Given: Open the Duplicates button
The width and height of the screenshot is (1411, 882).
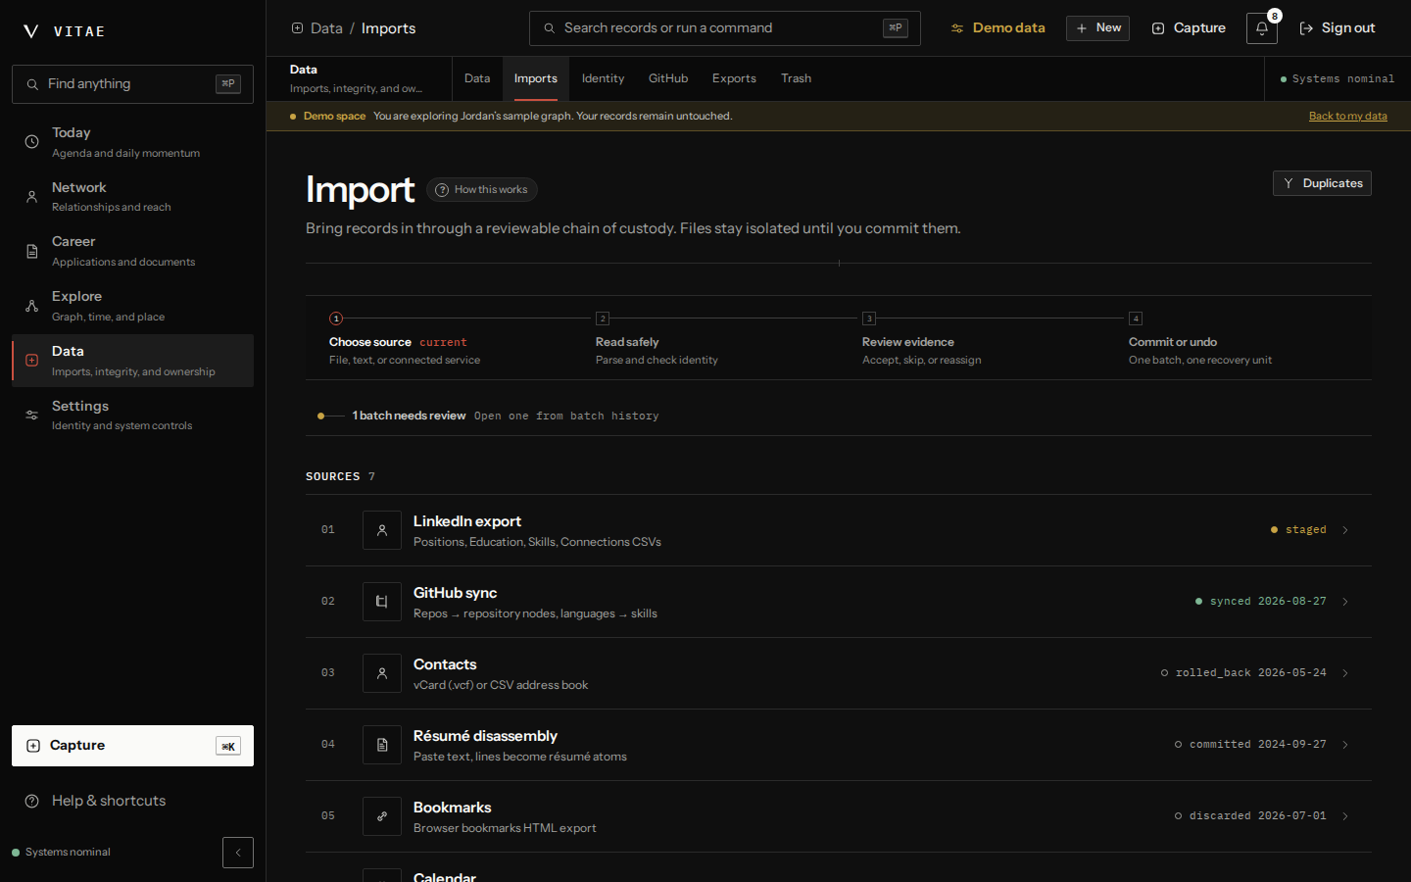Looking at the screenshot, I should point(1322,183).
